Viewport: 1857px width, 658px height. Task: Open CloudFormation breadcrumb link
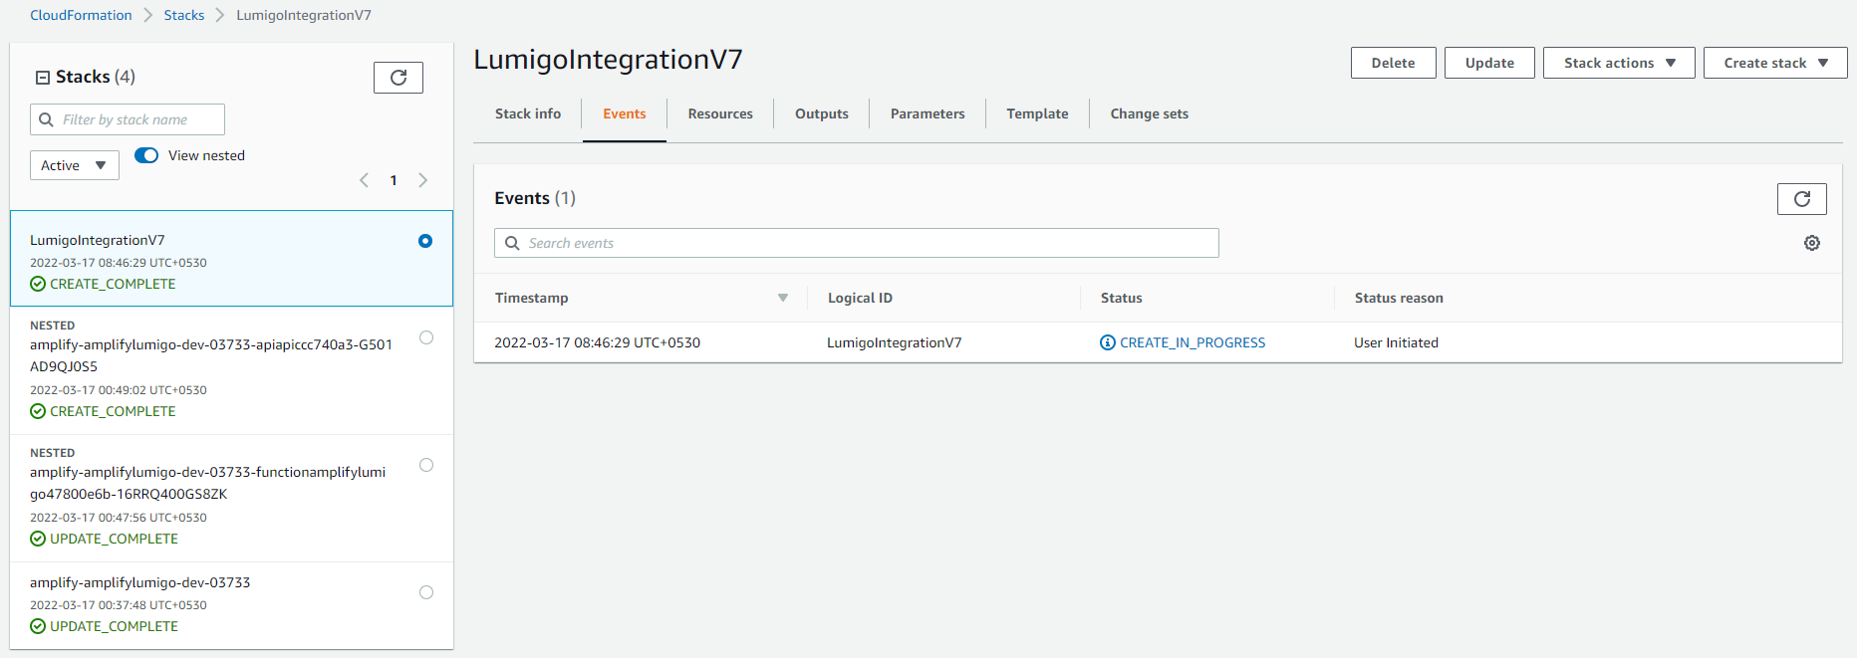pos(81,15)
